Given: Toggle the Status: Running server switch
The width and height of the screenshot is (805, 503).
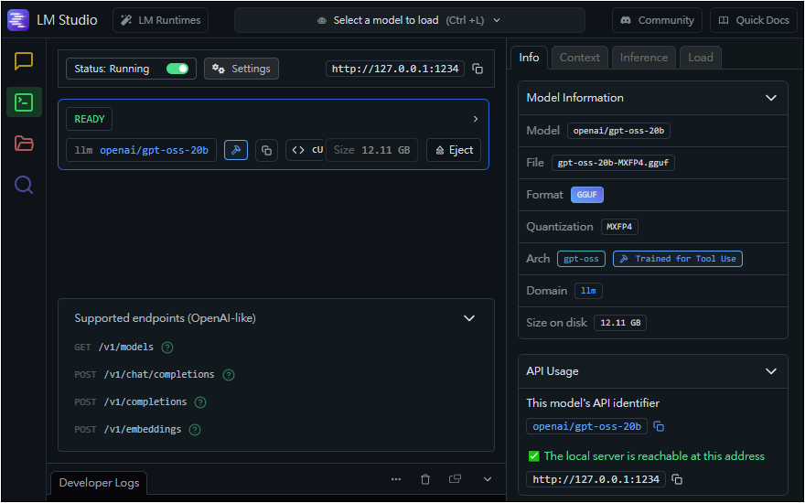Looking at the screenshot, I should 177,69.
